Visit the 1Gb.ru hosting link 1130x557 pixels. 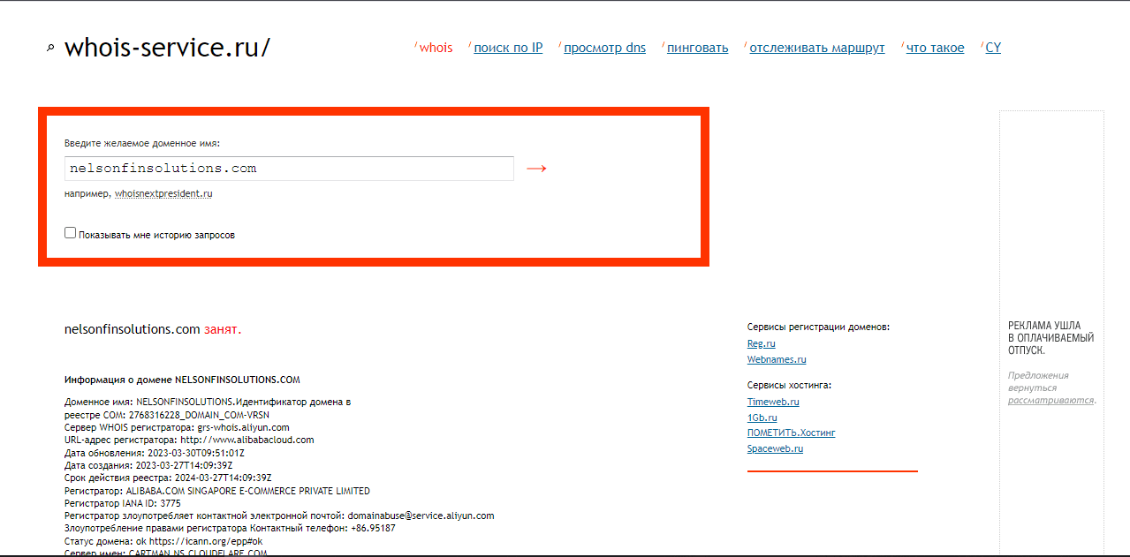point(762,418)
